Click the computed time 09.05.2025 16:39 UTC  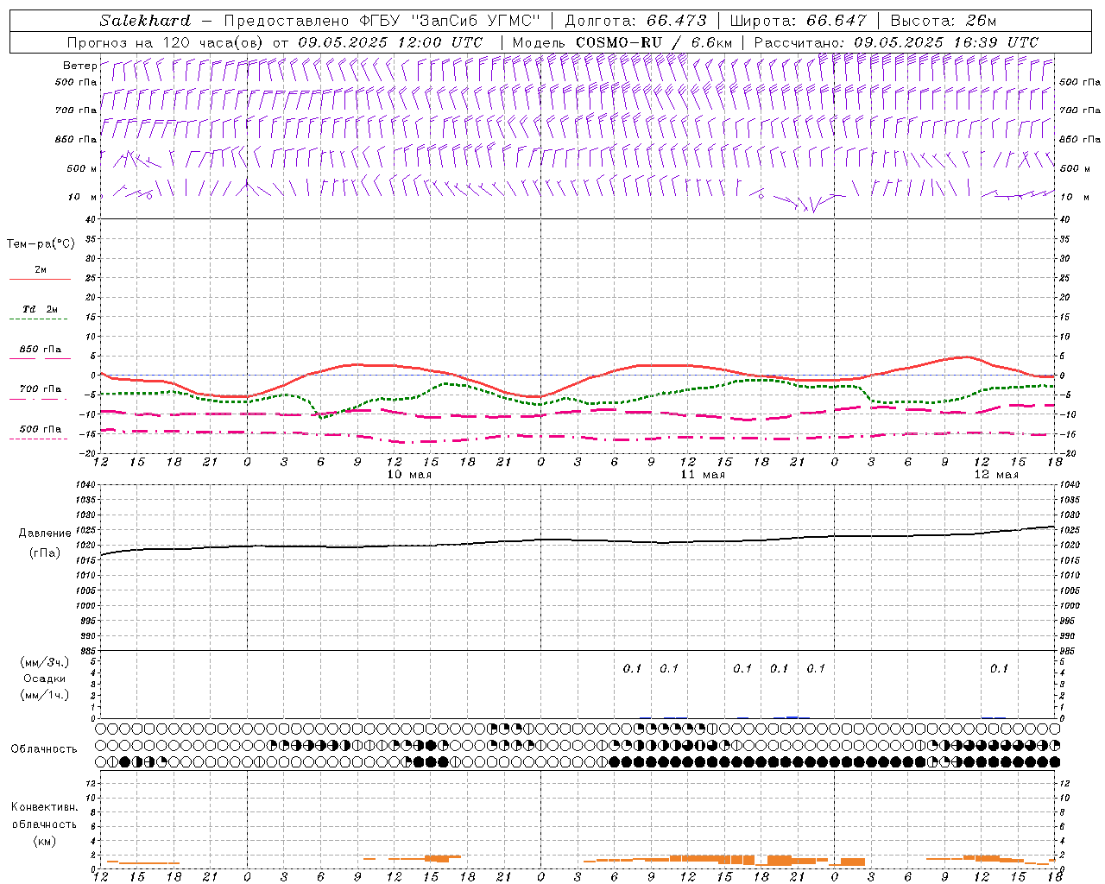click(946, 42)
